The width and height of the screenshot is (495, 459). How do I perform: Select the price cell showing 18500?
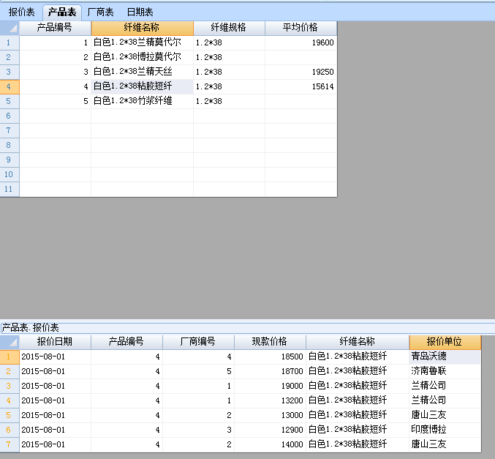(x=270, y=357)
